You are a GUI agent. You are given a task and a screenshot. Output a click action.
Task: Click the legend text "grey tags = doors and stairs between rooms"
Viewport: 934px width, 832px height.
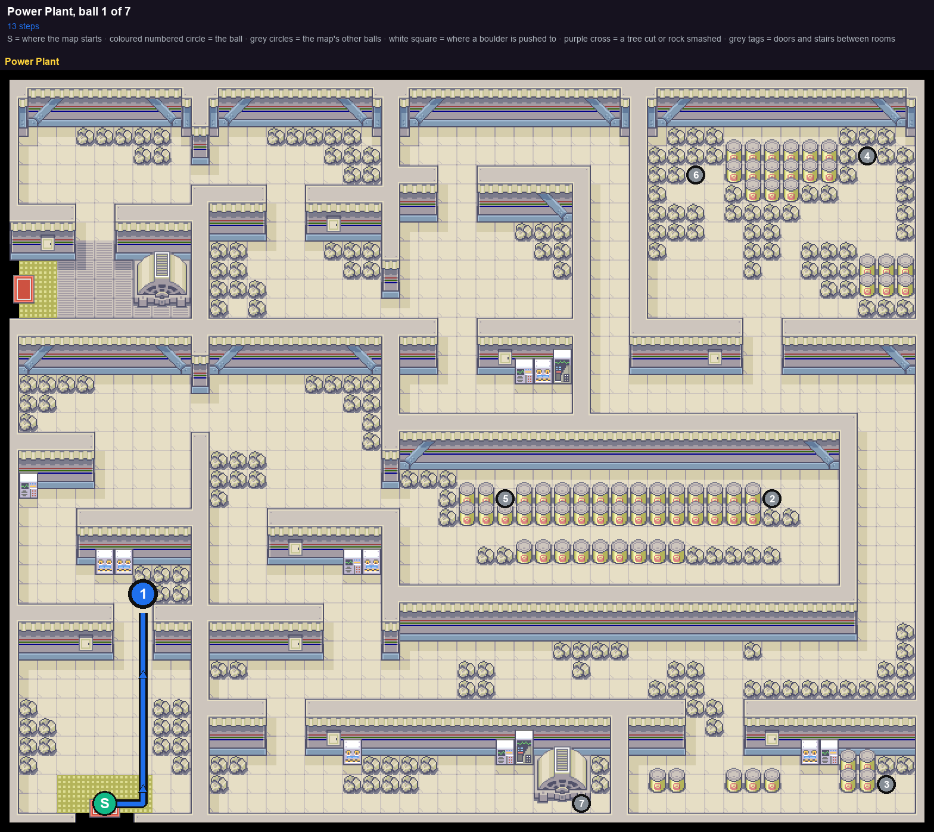812,39
